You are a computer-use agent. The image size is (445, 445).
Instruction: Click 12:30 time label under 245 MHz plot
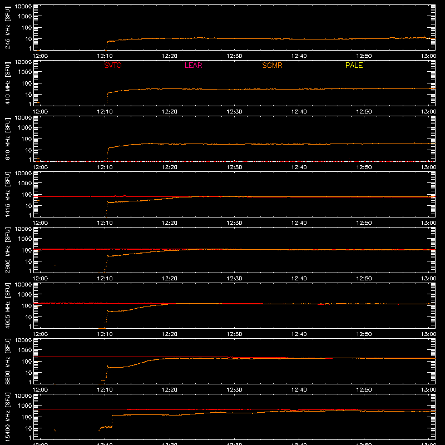coord(234,56)
